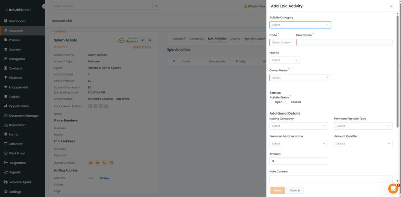The width and height of the screenshot is (401, 197).
Task: Switch to the Claims tab
Action: point(235,39)
